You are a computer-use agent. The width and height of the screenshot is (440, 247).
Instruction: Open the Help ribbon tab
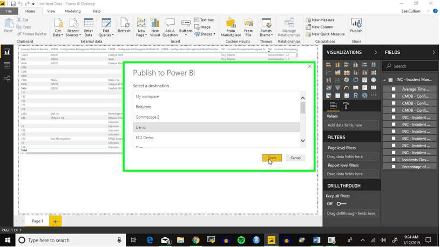point(97,11)
